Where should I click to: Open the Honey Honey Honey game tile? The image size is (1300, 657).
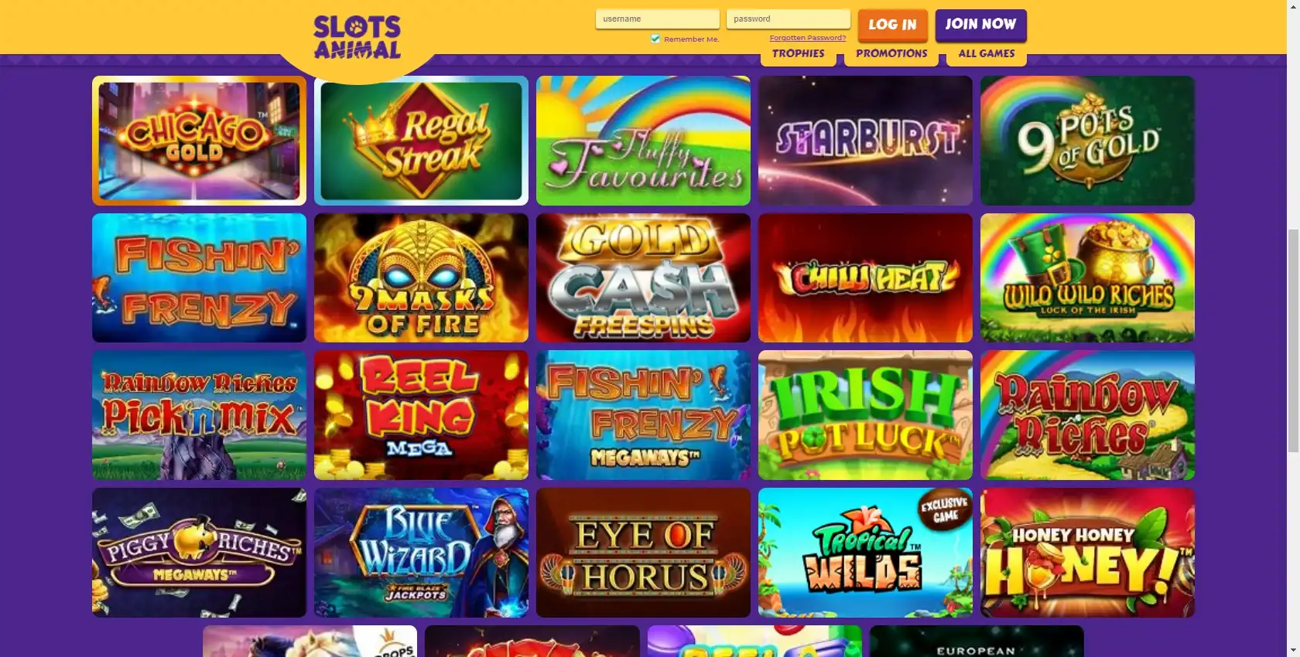click(1087, 553)
